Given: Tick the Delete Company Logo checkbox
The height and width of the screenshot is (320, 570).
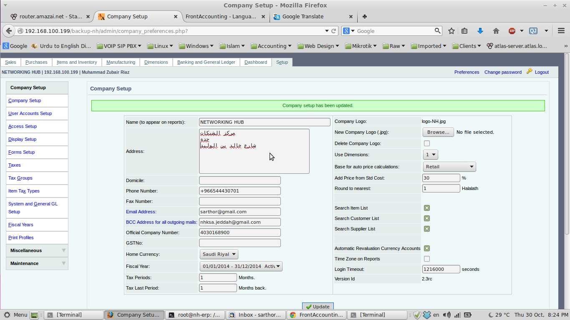Looking at the screenshot, I should [x=427, y=143].
